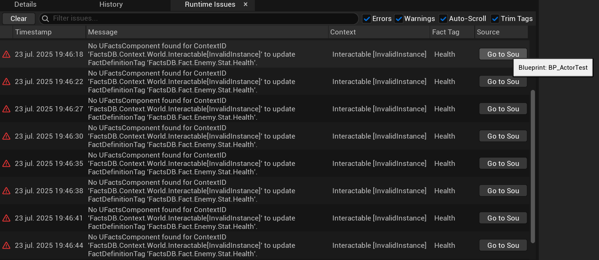Go to source for 19:46:44 issue
This screenshot has width=599, height=260.
click(x=503, y=245)
